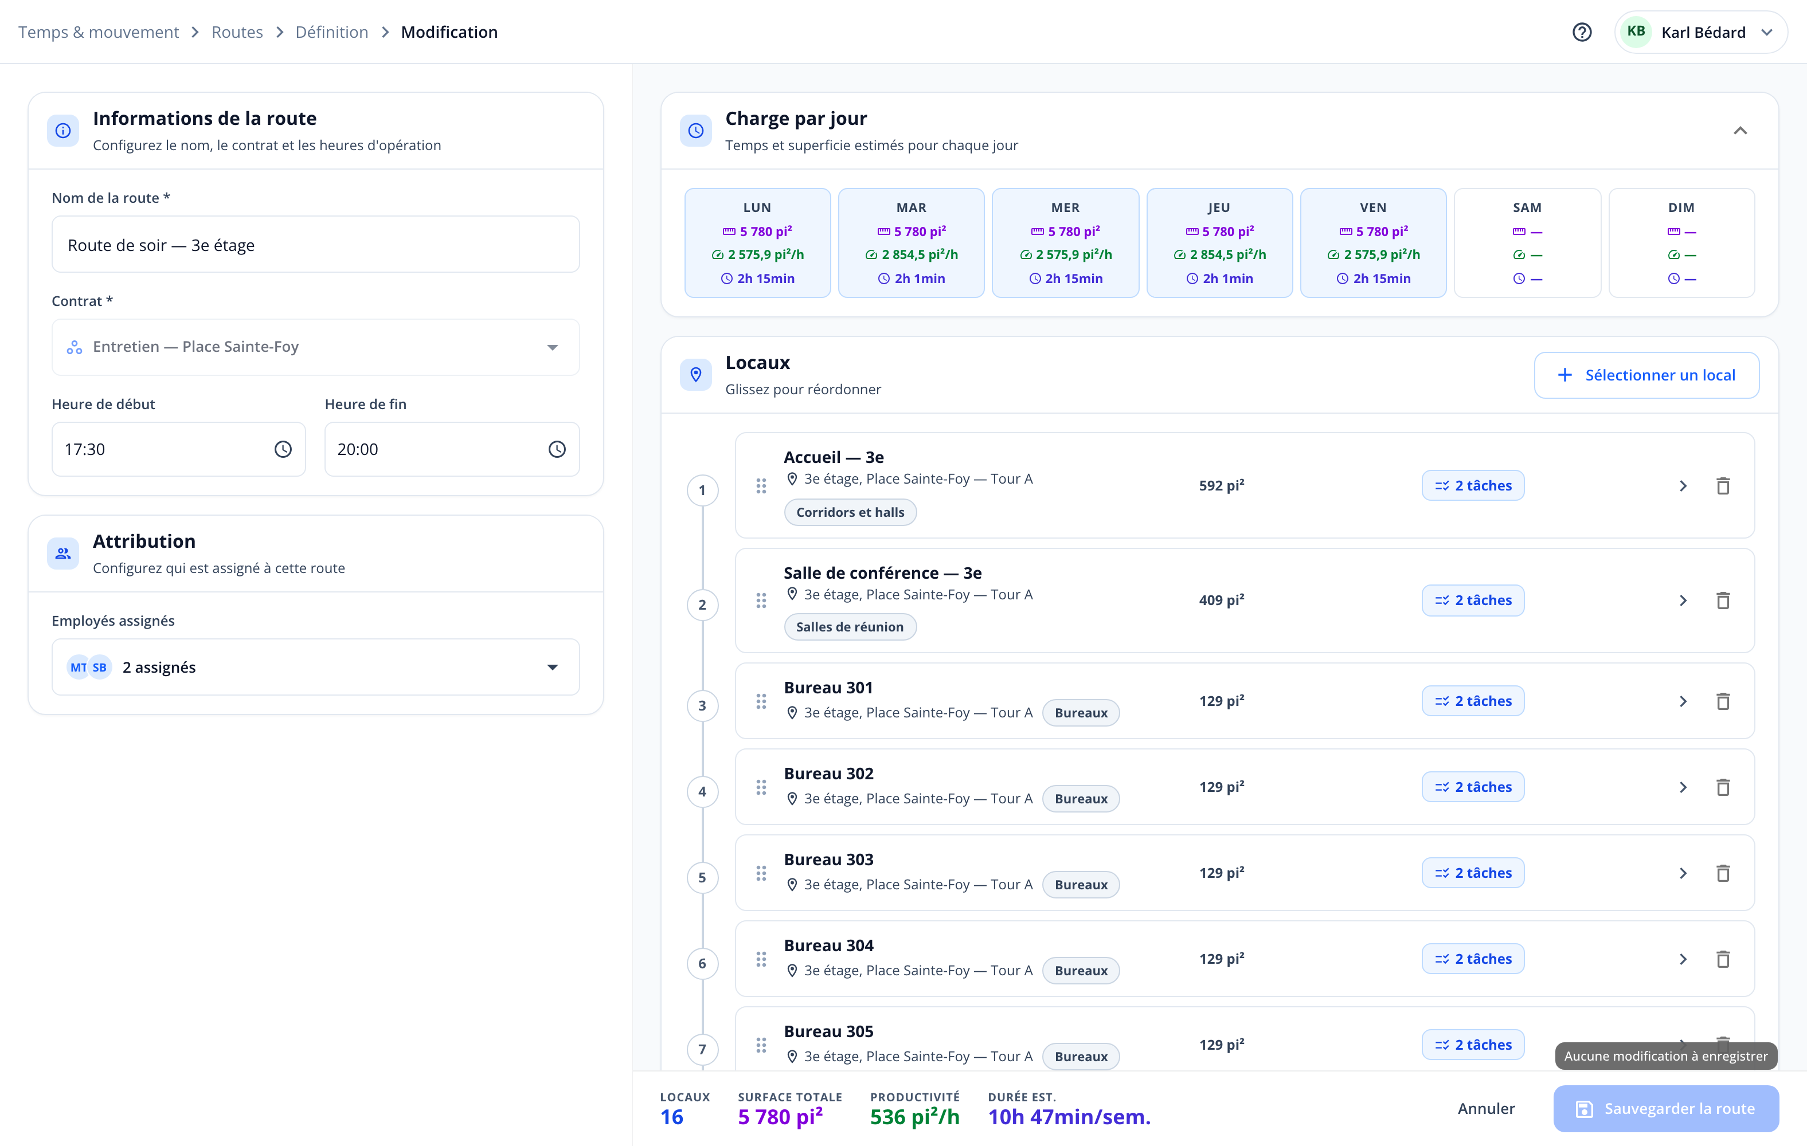The image size is (1807, 1146).
Task: Delete Bureau 303 from the route
Action: [1723, 873]
